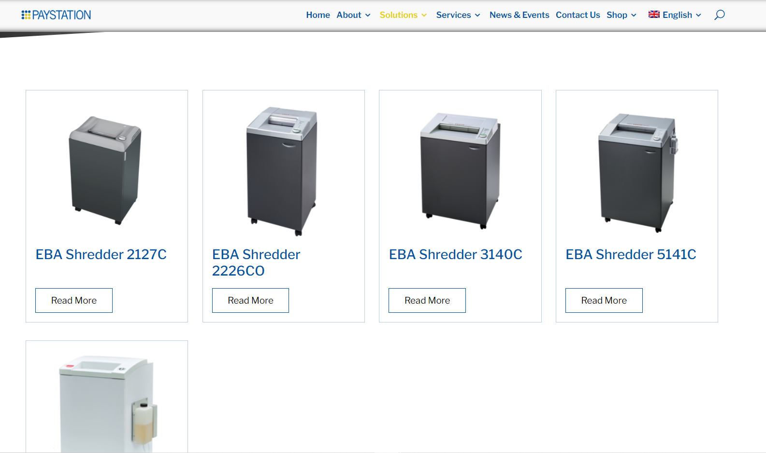Open the EBA Shredder 5141C title link
This screenshot has width=766, height=453.
click(631, 254)
